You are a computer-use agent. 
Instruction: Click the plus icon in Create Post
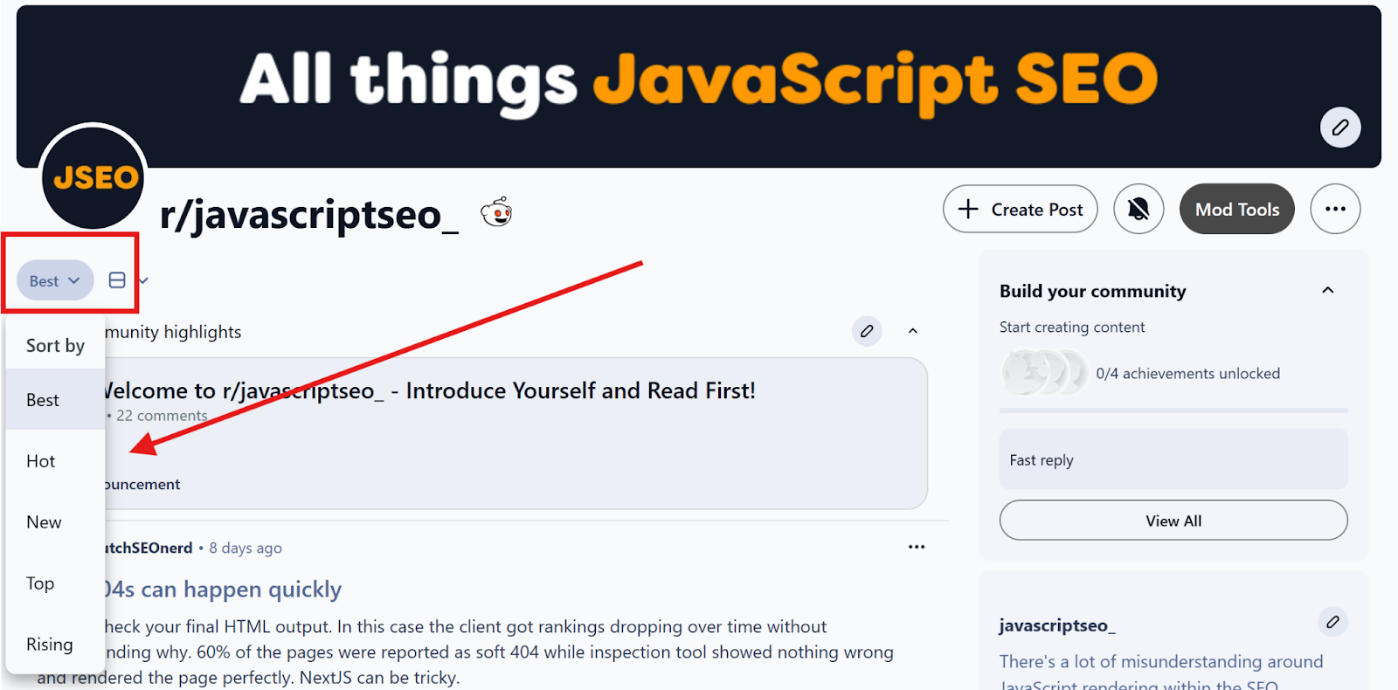click(968, 210)
